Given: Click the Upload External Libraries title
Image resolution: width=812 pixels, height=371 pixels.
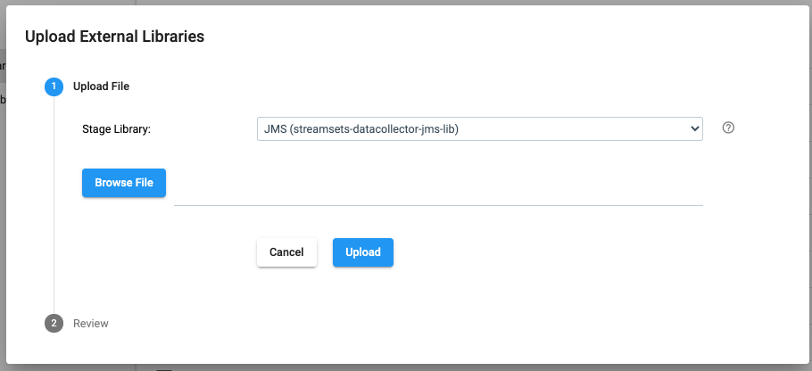Looking at the screenshot, I should pos(114,37).
